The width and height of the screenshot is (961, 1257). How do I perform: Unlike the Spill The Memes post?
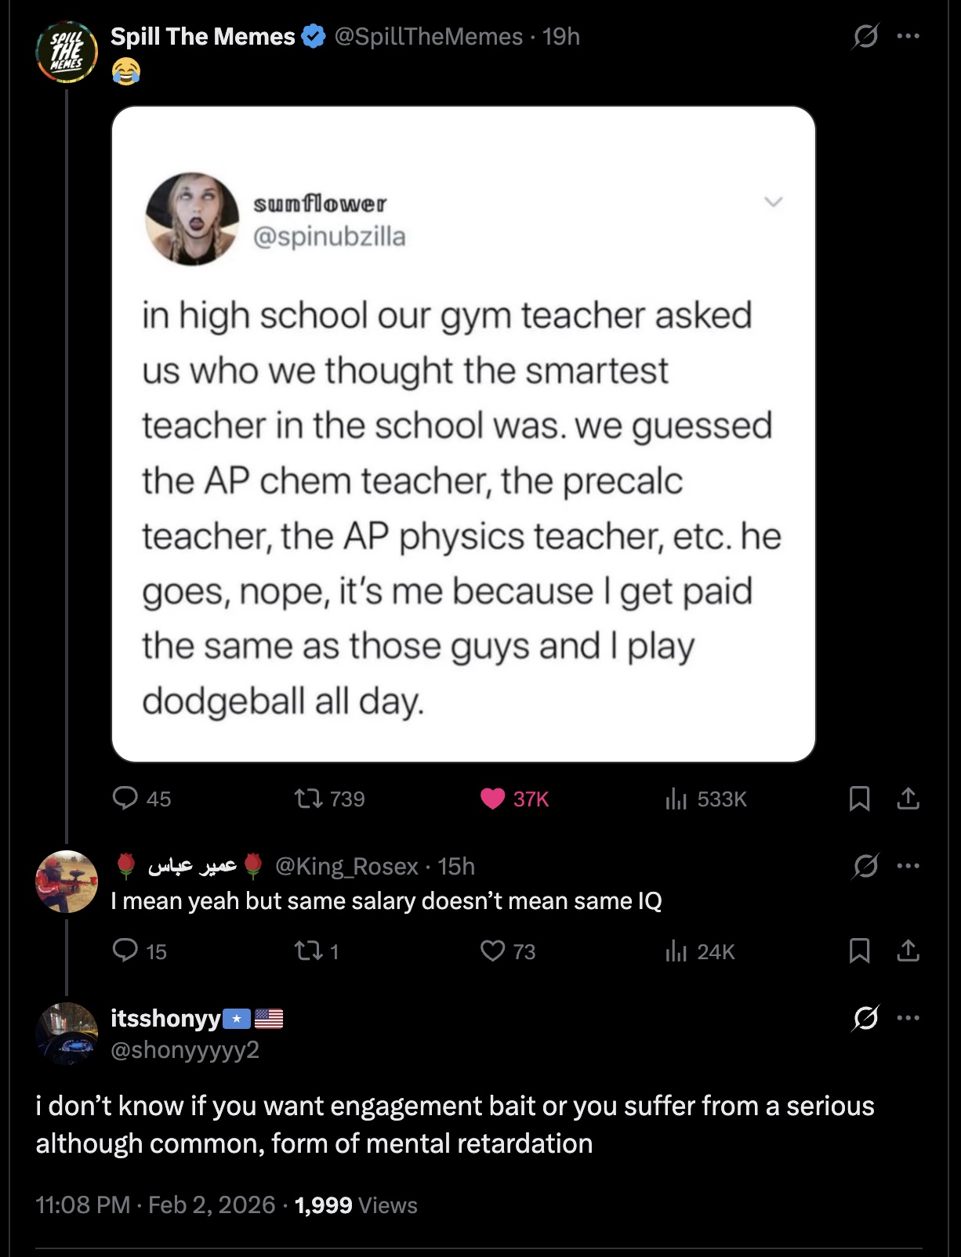click(493, 799)
